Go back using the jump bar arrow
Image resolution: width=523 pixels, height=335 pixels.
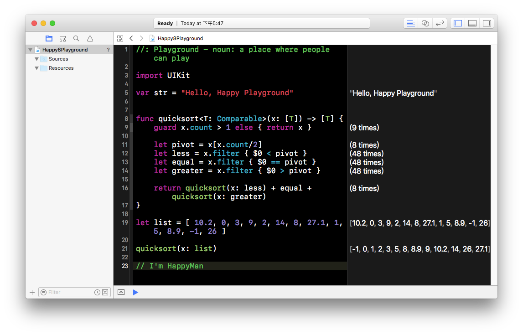pos(131,38)
